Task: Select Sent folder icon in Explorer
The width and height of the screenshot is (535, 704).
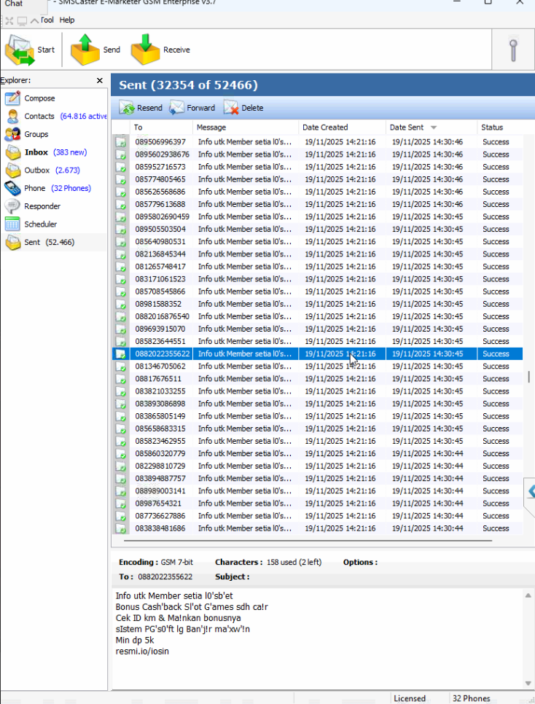Action: coord(12,242)
